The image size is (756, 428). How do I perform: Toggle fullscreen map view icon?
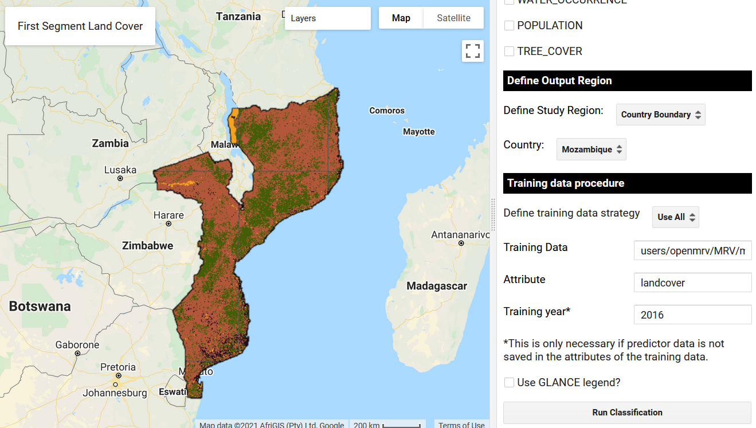tap(472, 51)
